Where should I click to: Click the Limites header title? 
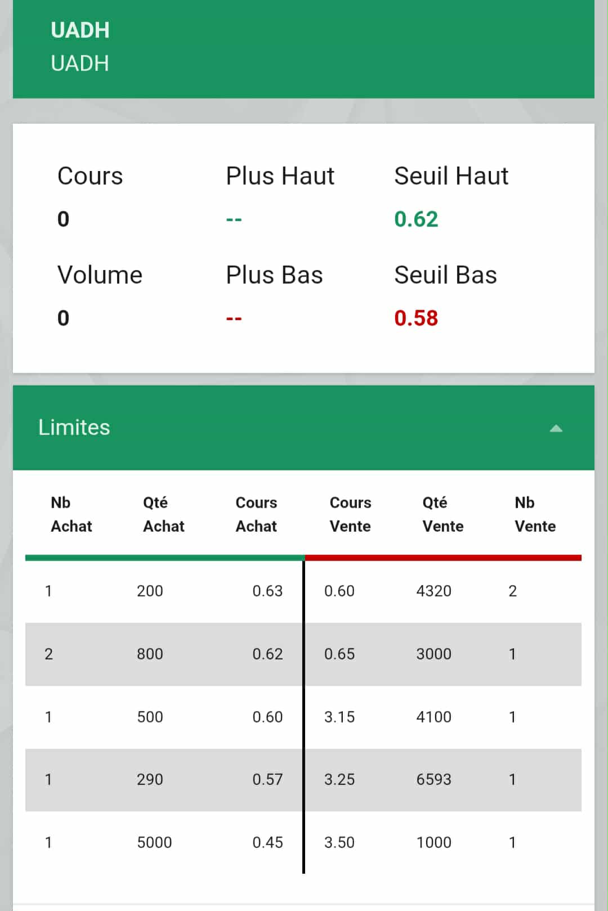74,428
